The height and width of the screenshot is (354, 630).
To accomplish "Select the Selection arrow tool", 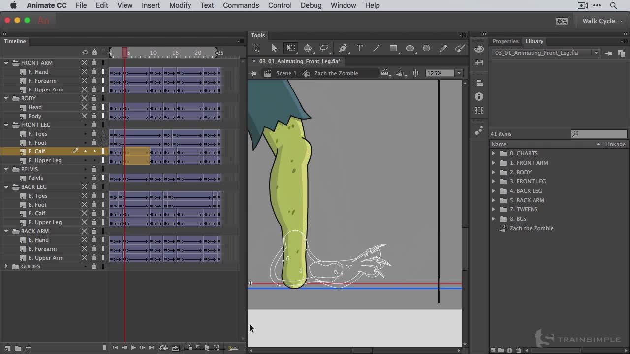I will (x=257, y=48).
